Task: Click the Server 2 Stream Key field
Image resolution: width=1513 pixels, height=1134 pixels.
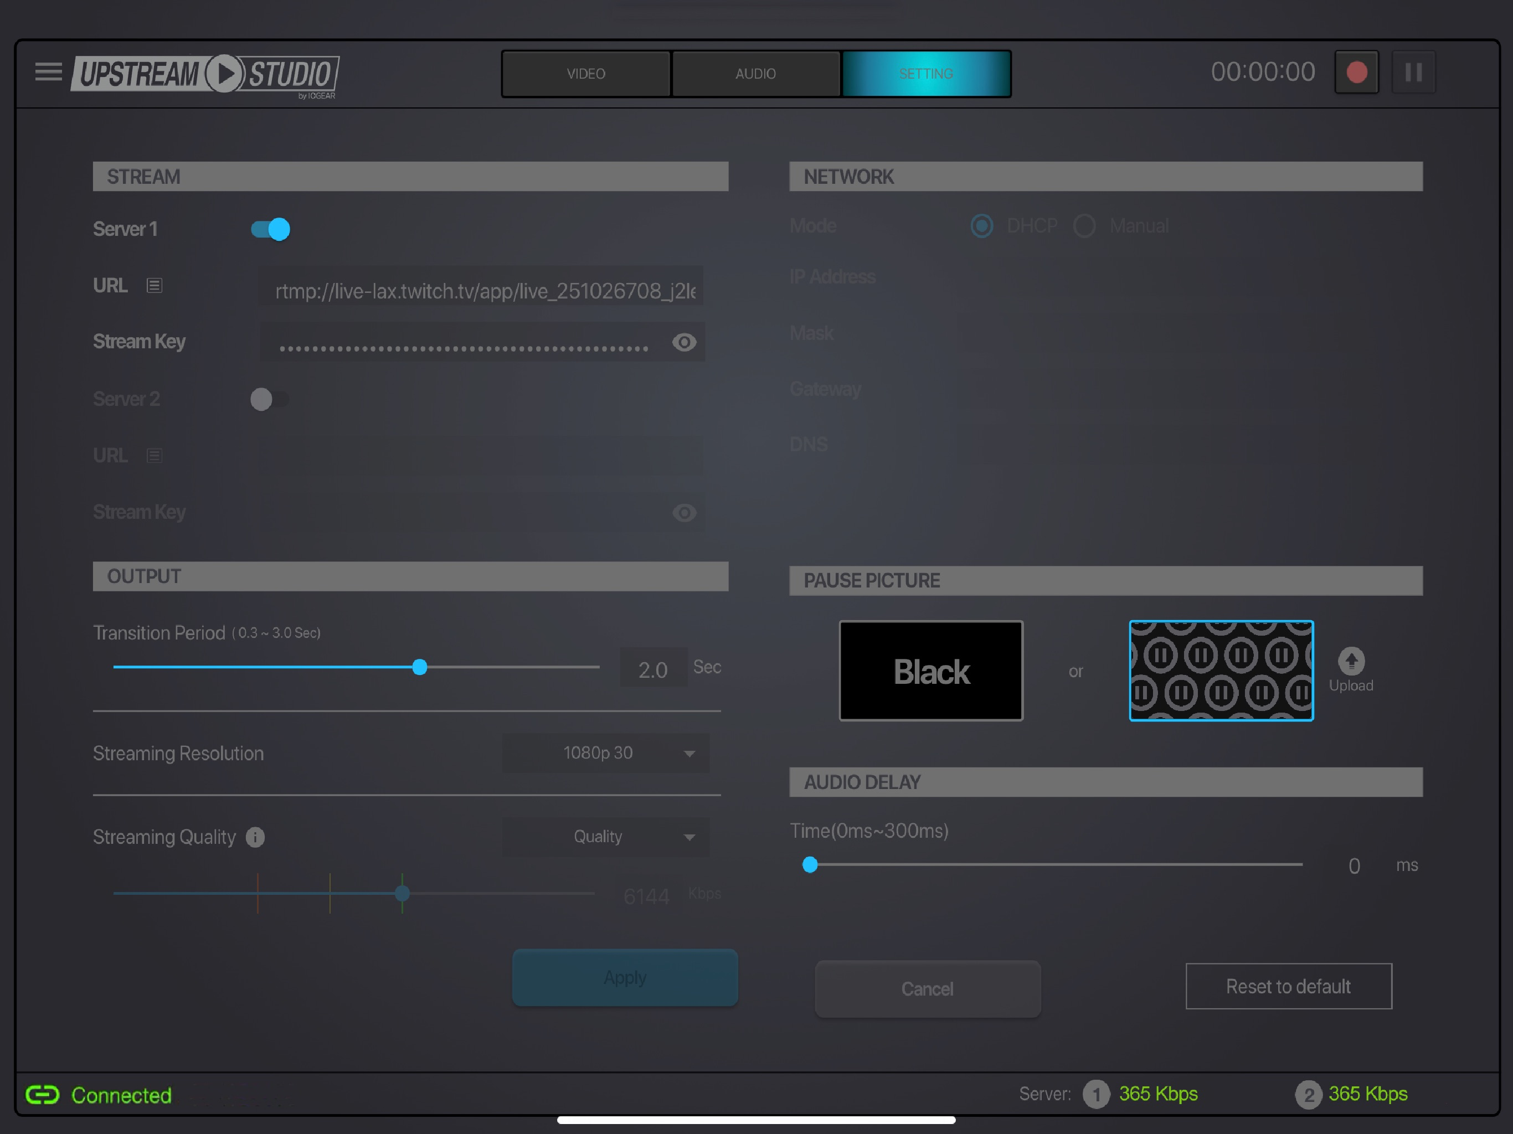Action: [481, 513]
